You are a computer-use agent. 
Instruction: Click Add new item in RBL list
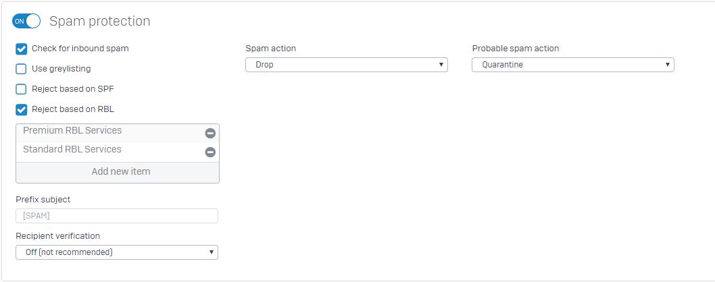pos(120,171)
